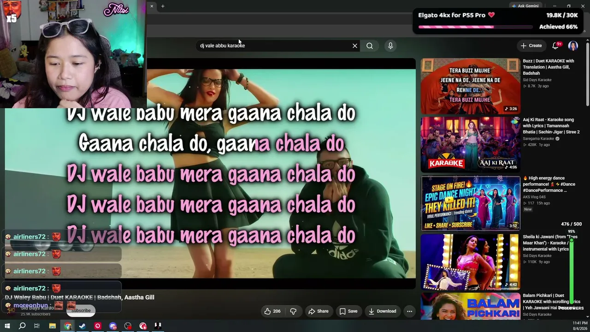The width and height of the screenshot is (590, 332).
Task: Dislike the DJ Waley Babu karaoke video
Action: pos(293,311)
